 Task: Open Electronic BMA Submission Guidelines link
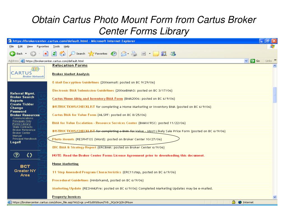coord(83,90)
